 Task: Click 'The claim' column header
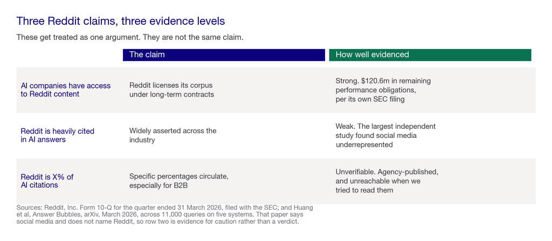pos(224,54)
